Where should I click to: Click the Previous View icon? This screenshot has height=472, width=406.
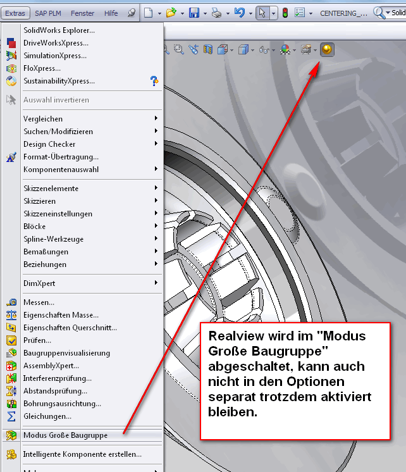(x=194, y=49)
